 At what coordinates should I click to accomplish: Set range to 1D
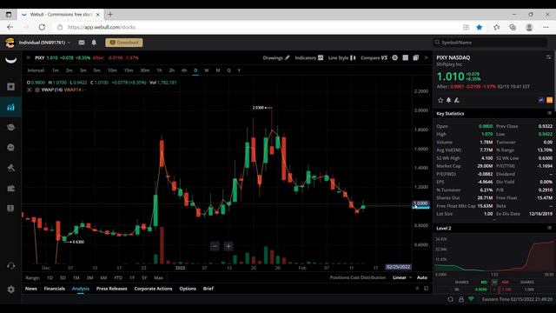click(x=50, y=277)
